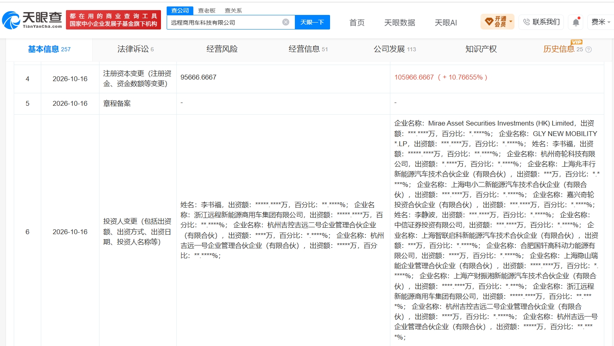Switch to the 查老板 search tab
This screenshot has height=346, width=614.
pyautogui.click(x=207, y=10)
